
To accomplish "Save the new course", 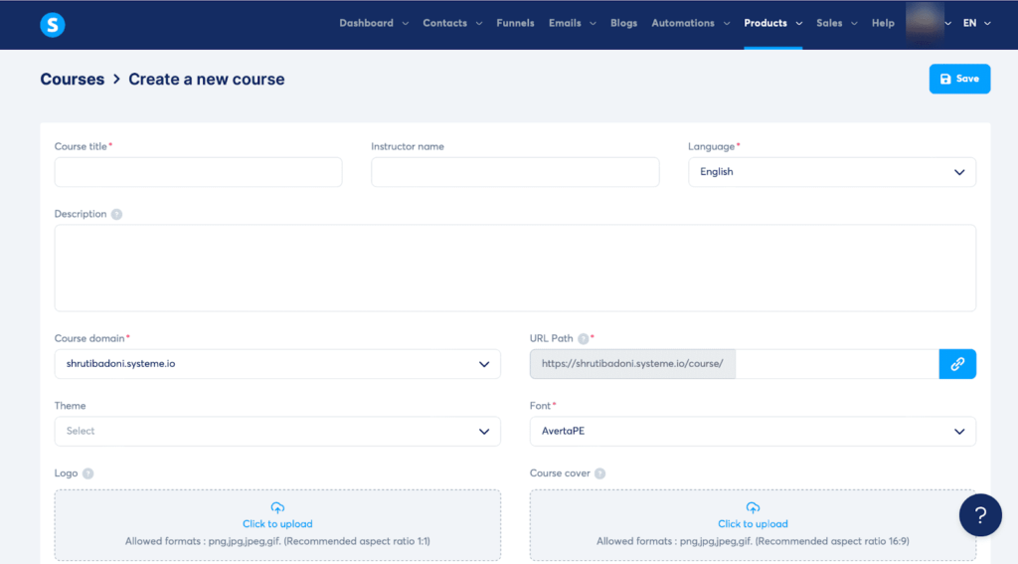I will click(x=959, y=79).
